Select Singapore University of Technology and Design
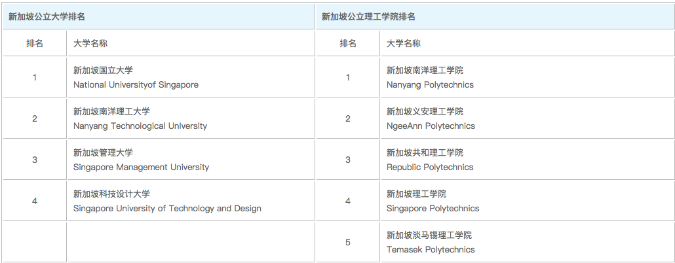 tap(167, 209)
